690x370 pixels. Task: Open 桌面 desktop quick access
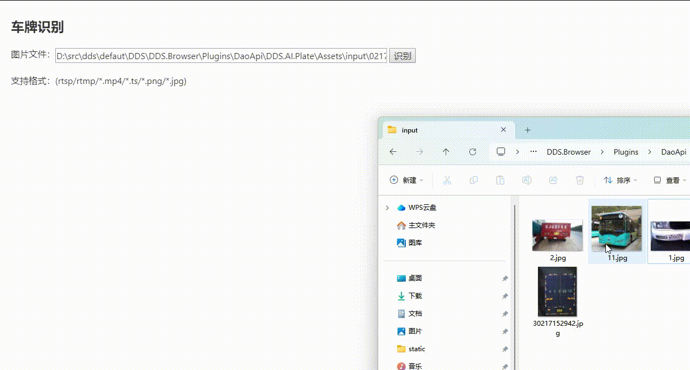[x=415, y=278]
